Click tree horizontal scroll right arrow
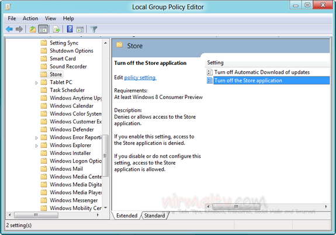Viewport: 336px width, 235px height. tap(98, 215)
